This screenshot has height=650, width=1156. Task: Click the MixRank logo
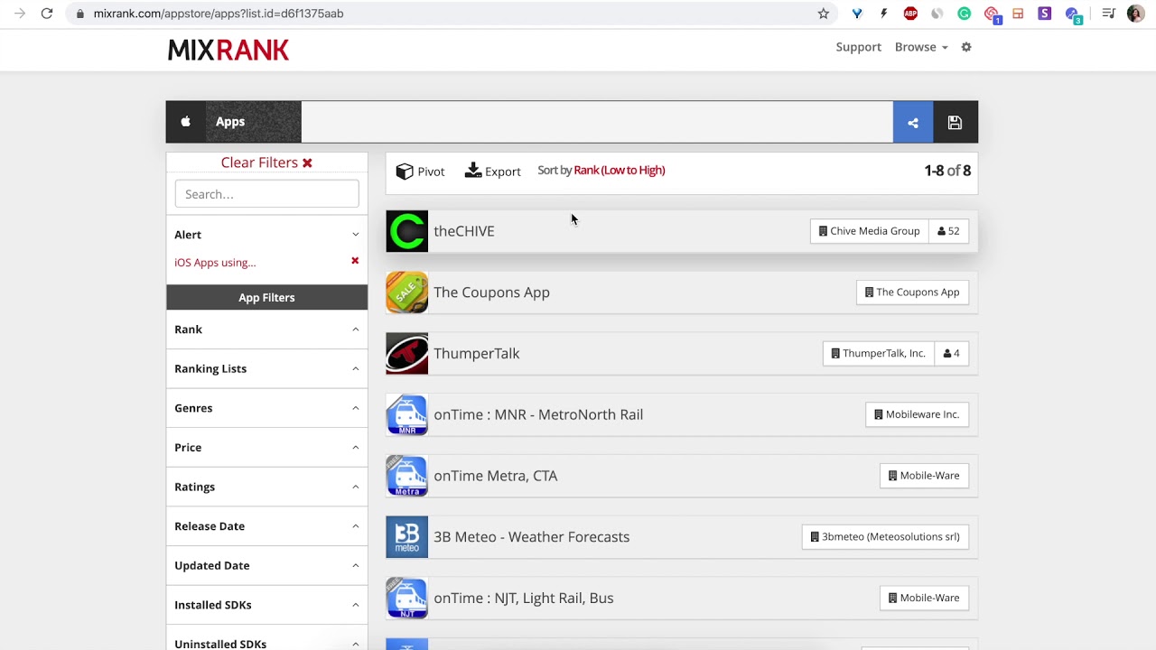point(228,50)
